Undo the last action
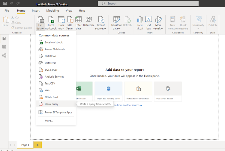Viewport: 225px width, 151px height. pos(11,4)
